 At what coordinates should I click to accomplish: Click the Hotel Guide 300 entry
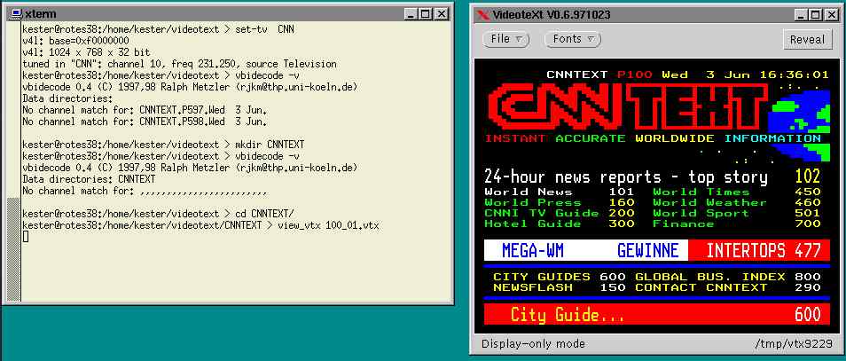[x=559, y=224]
